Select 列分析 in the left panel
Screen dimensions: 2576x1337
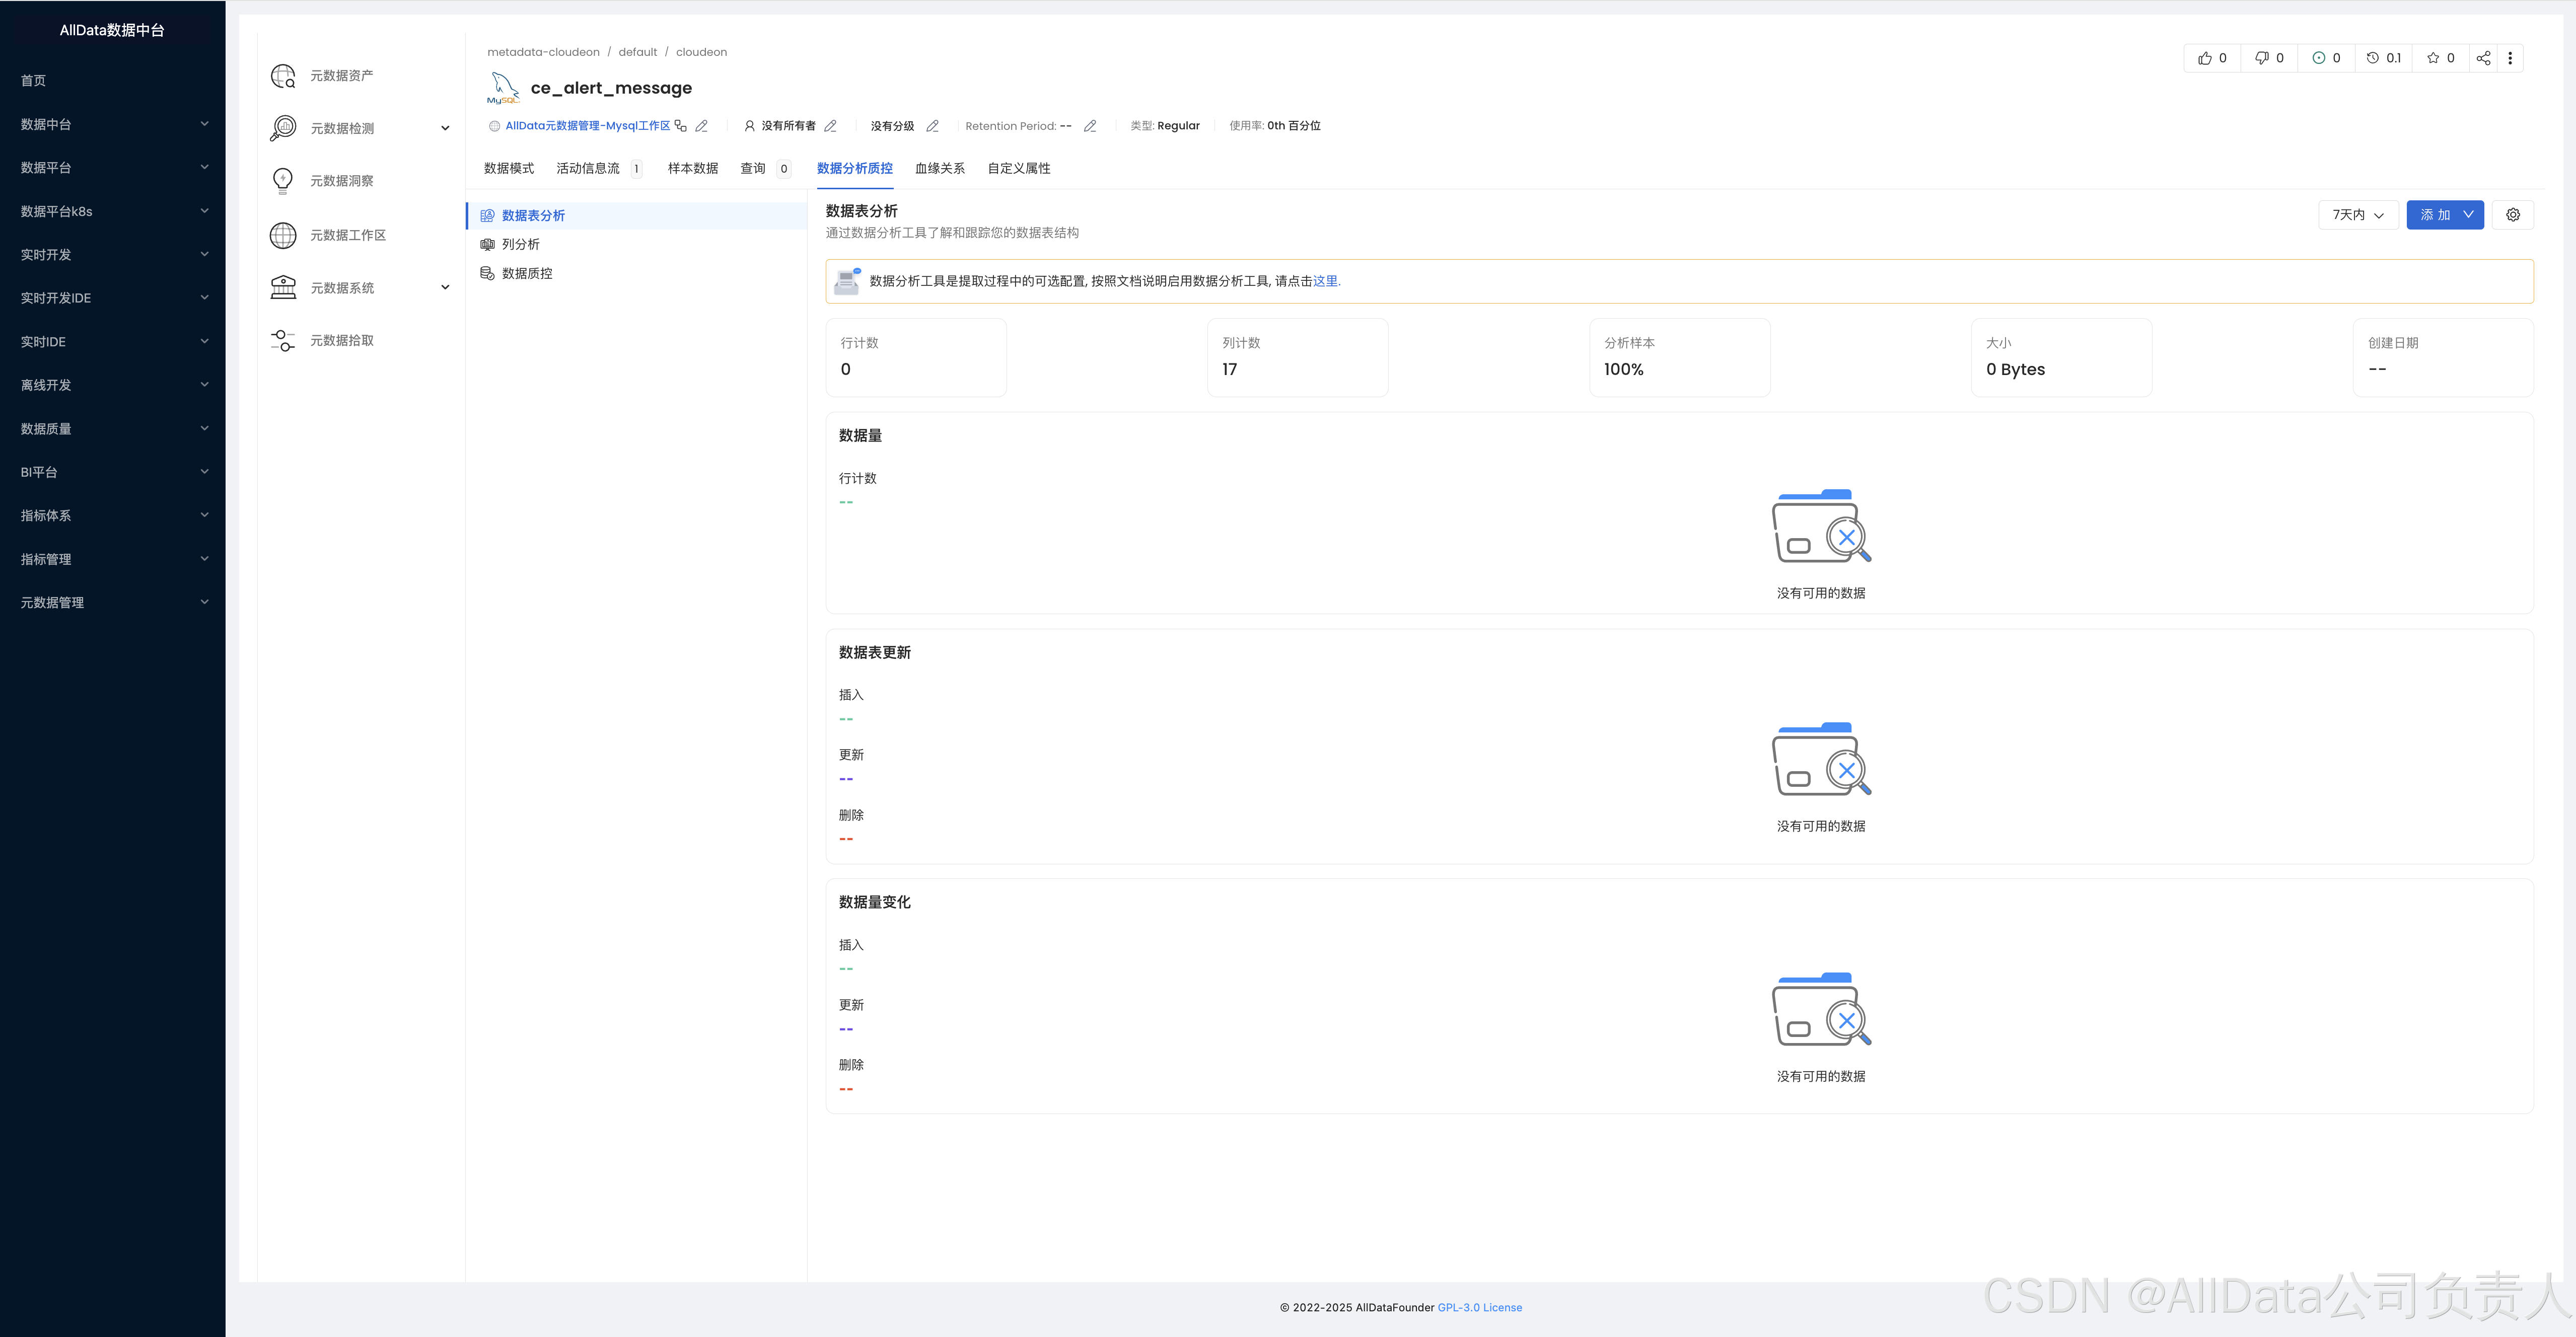[x=520, y=244]
